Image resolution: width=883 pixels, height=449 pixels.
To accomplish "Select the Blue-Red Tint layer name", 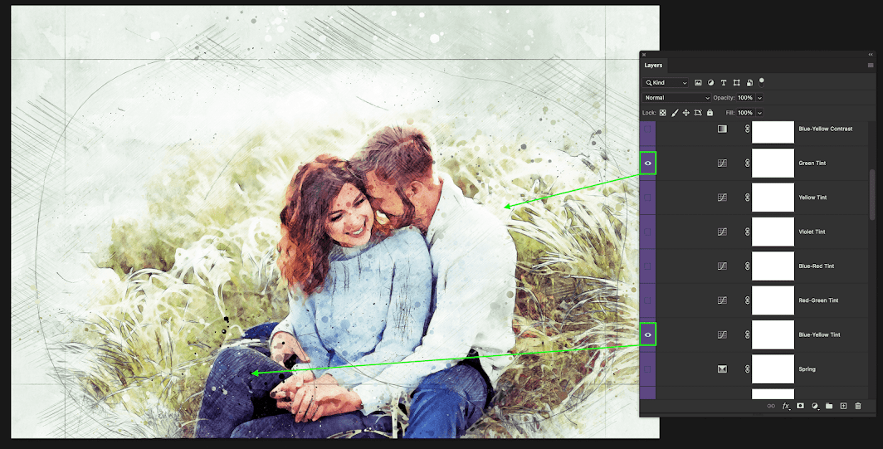I will click(817, 266).
